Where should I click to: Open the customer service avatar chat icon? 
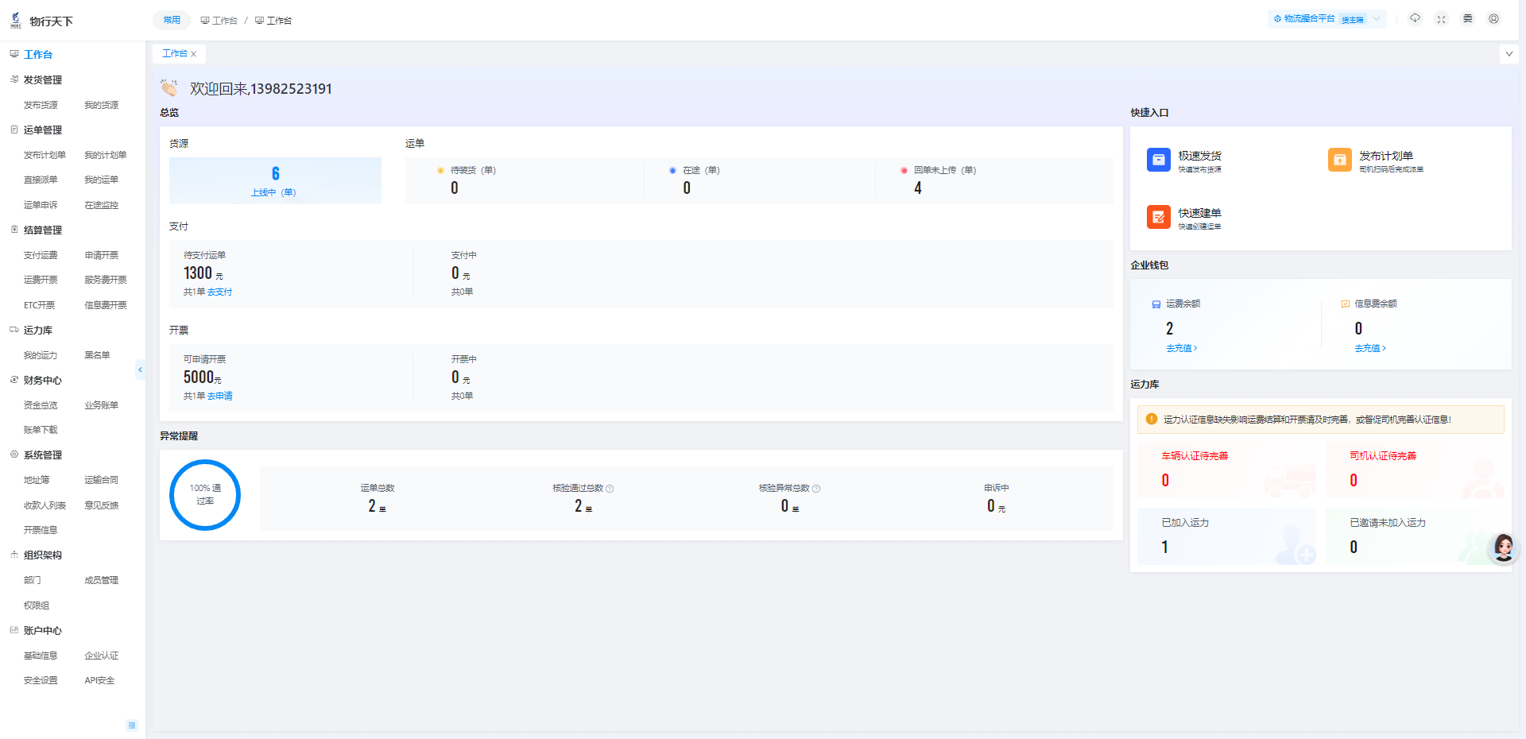coord(1503,547)
